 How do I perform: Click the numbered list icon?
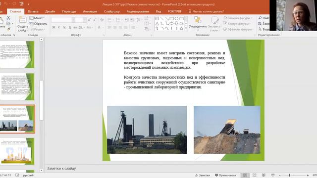click(118, 20)
